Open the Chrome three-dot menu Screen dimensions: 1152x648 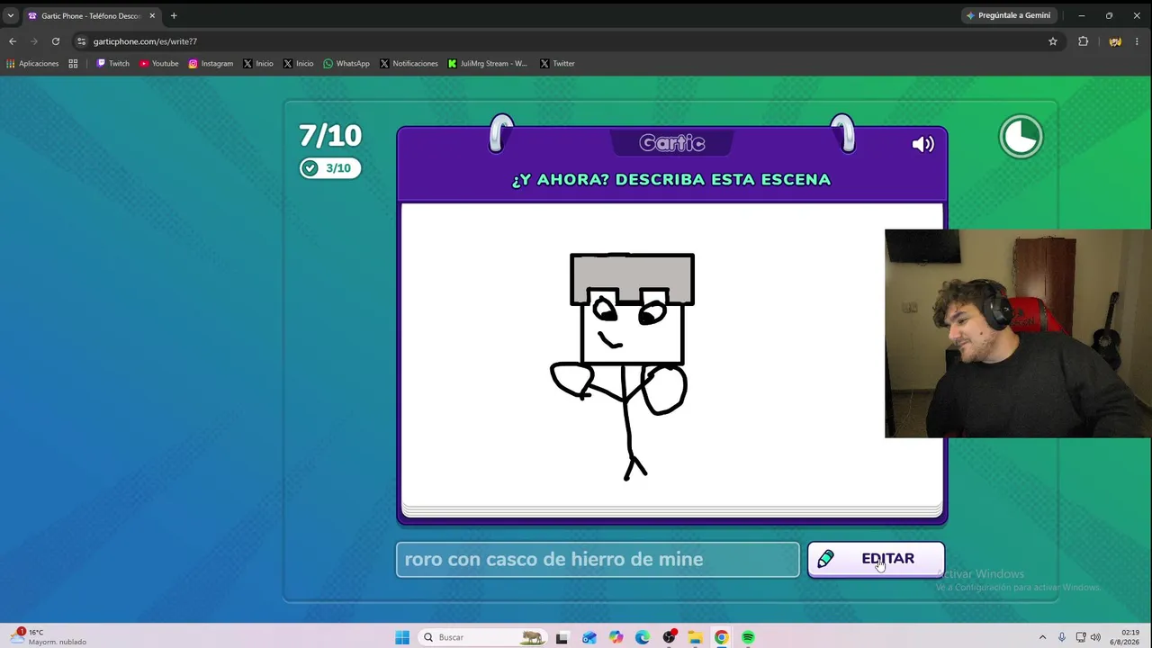click(x=1137, y=41)
